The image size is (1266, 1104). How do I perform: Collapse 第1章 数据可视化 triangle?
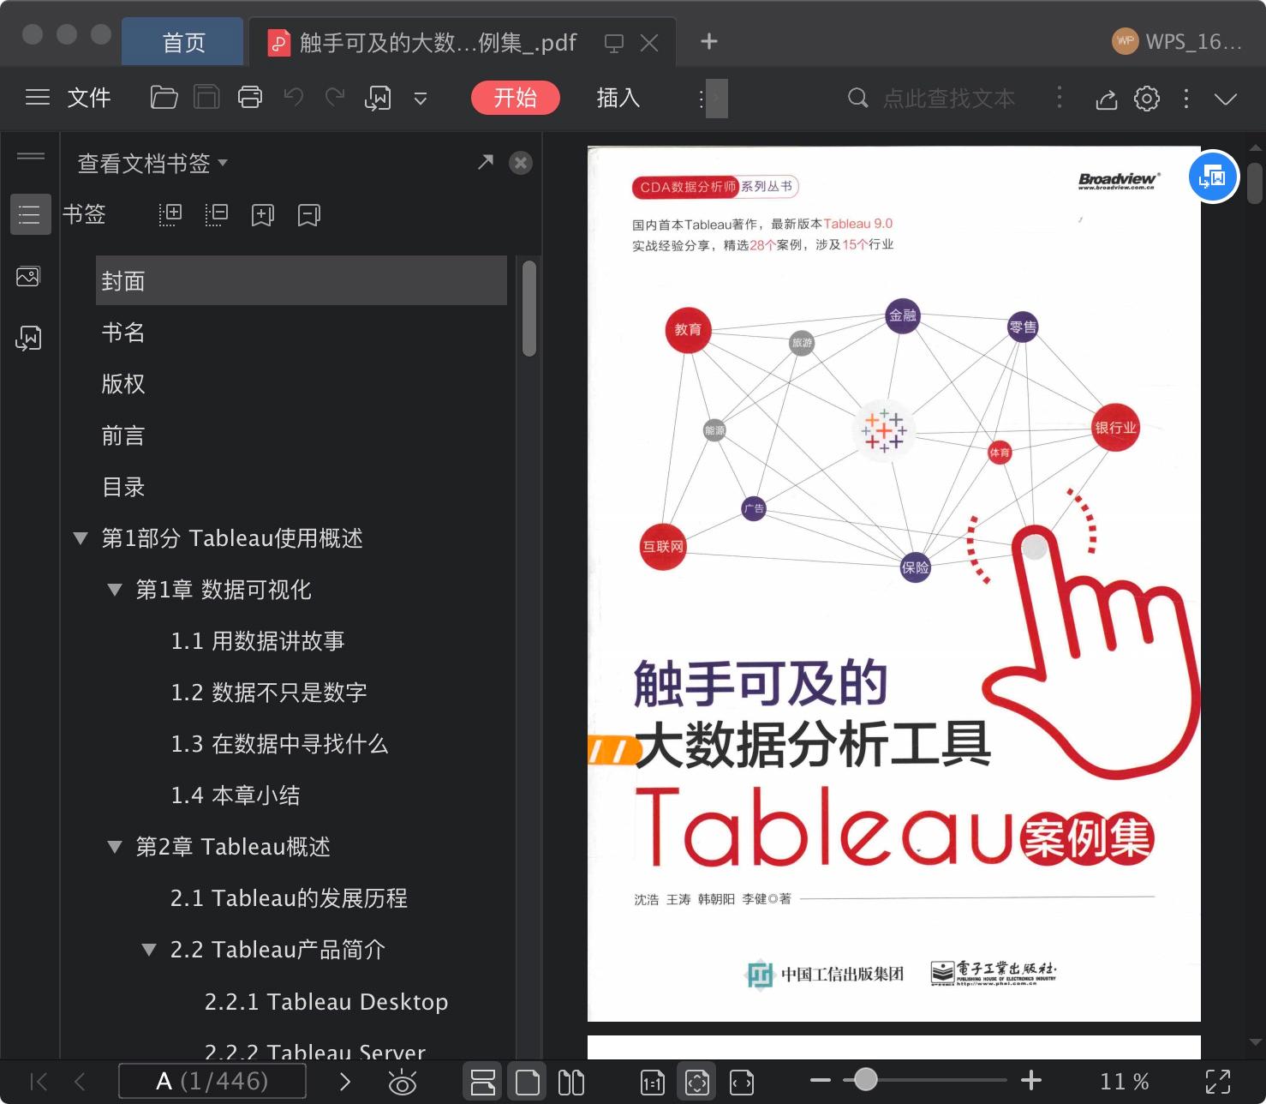(x=115, y=591)
